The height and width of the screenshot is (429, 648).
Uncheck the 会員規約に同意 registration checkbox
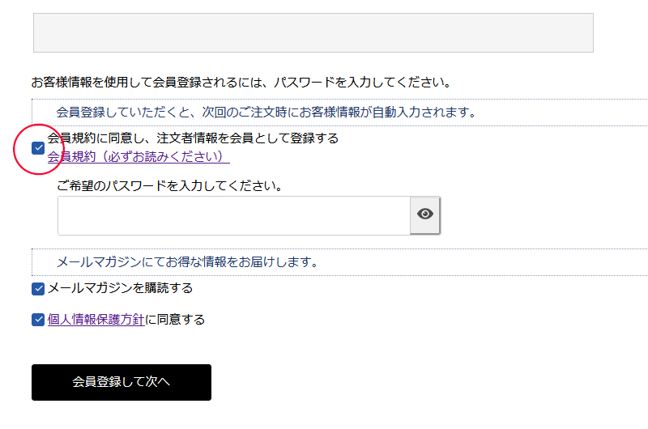click(38, 147)
